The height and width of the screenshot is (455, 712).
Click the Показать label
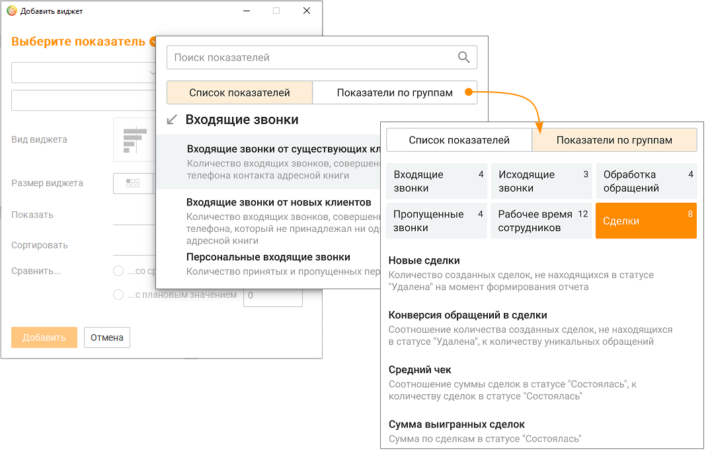[32, 215]
